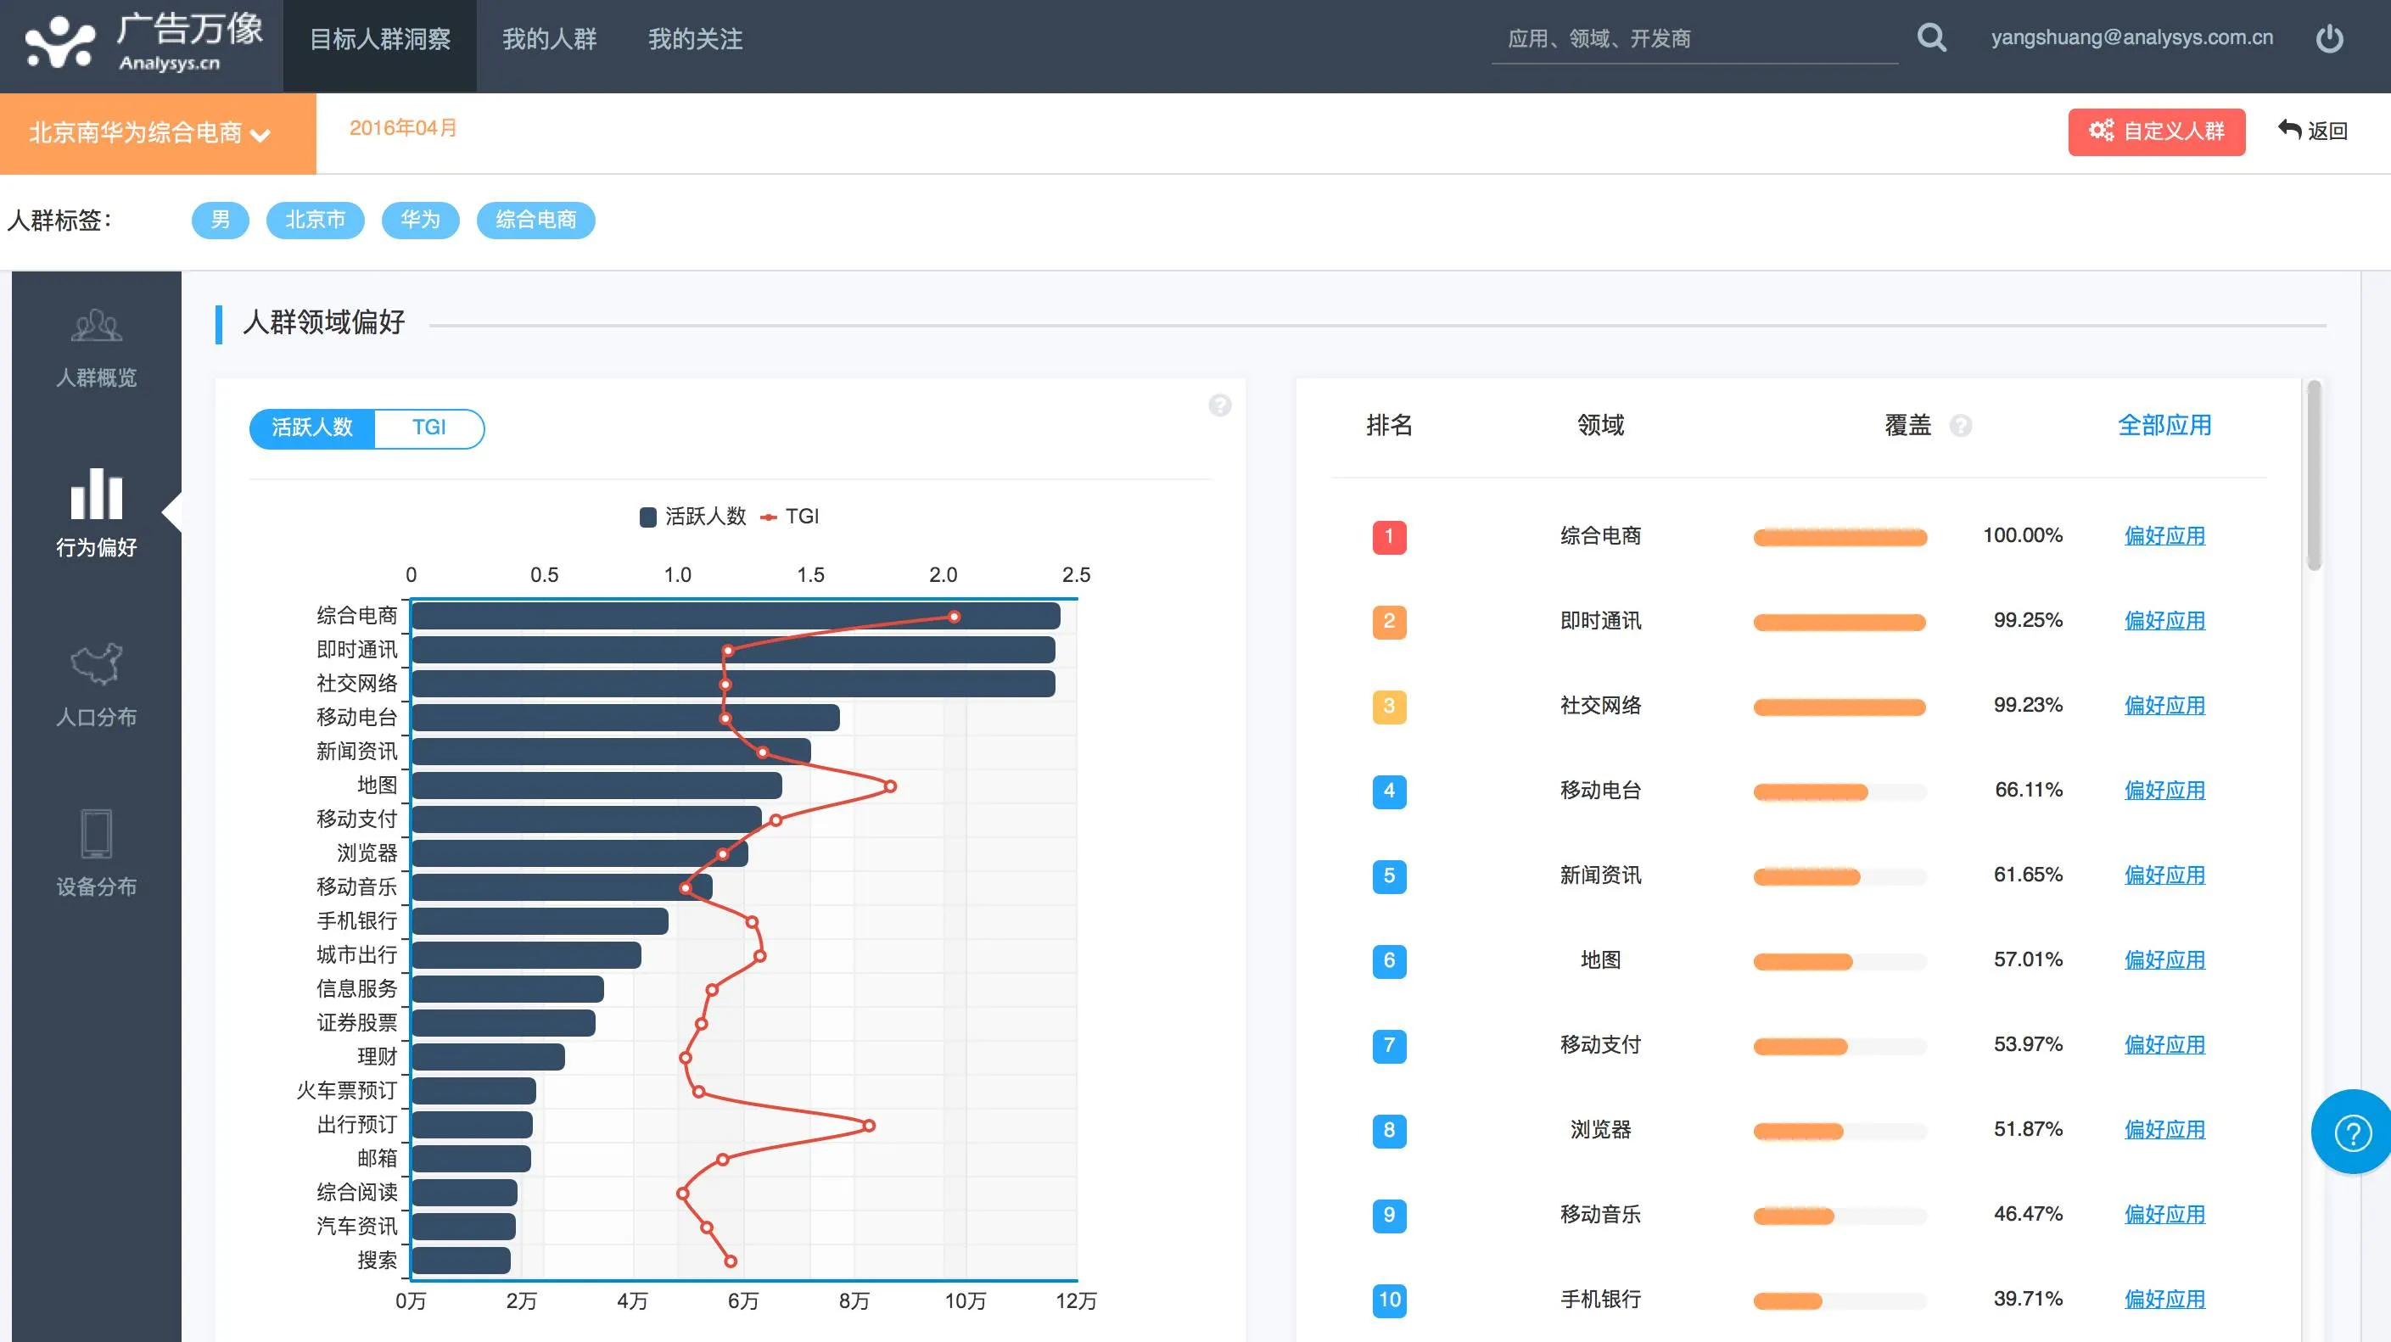Click the ranking table vertical scrollbar
The height and width of the screenshot is (1342, 2391).
click(x=2313, y=475)
